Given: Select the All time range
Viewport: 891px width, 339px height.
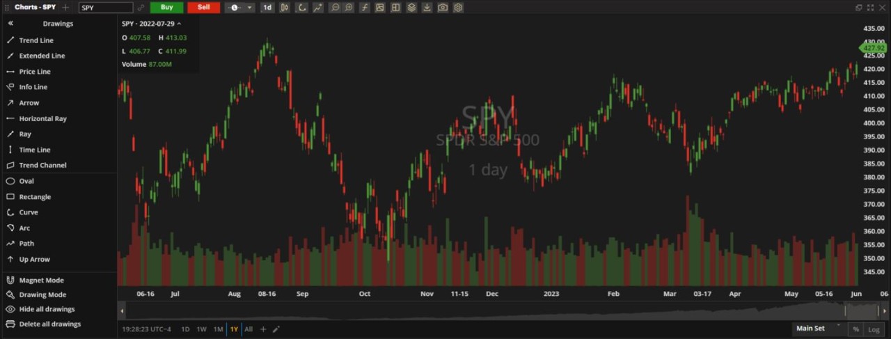Looking at the screenshot, I should 249,329.
